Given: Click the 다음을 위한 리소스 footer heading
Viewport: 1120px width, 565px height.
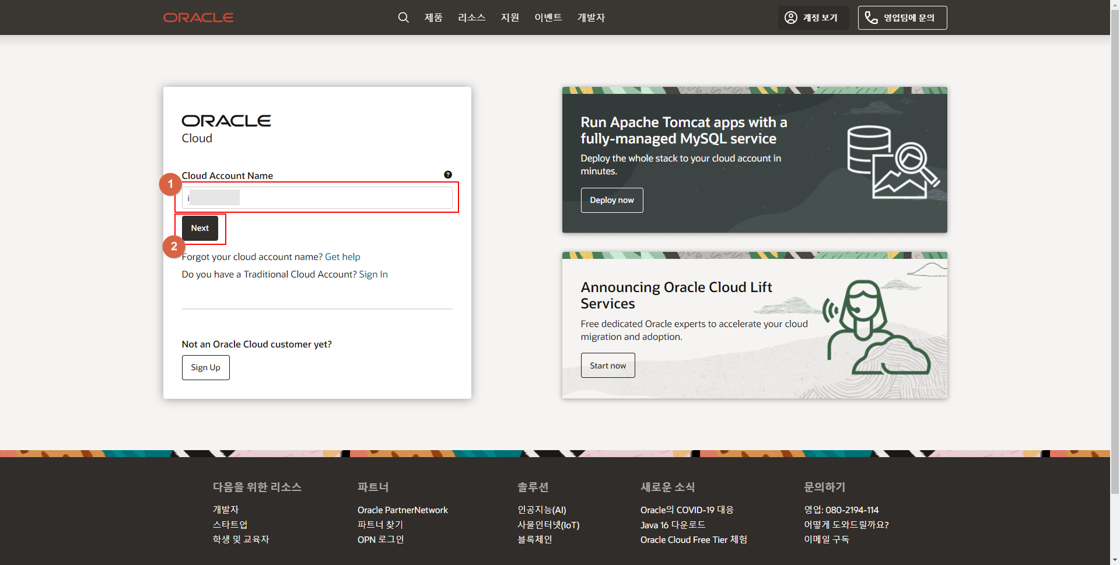Looking at the screenshot, I should click(x=257, y=487).
